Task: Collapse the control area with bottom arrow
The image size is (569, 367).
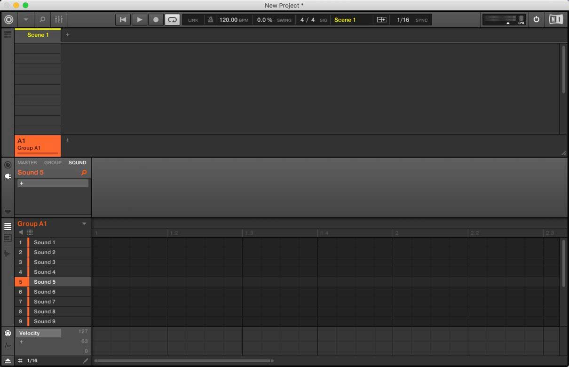Action: [x=8, y=212]
